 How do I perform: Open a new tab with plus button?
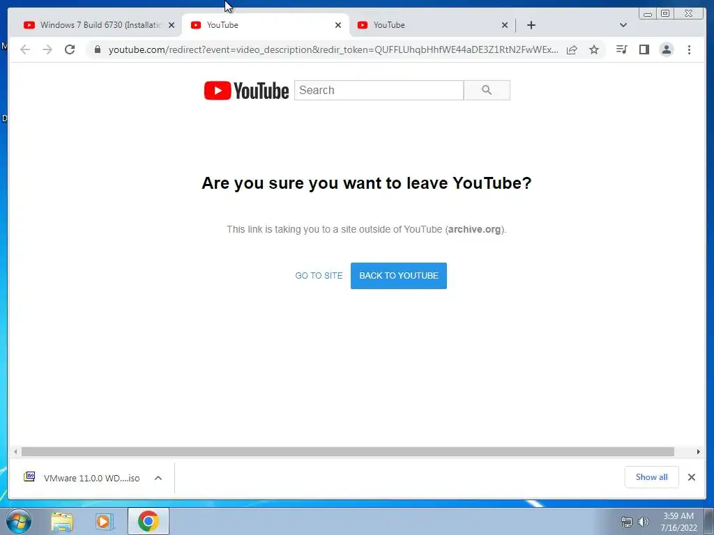click(x=531, y=25)
